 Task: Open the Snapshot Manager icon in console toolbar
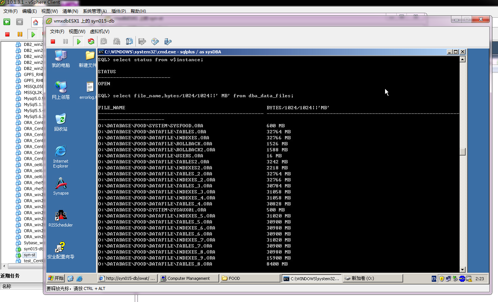129,41
